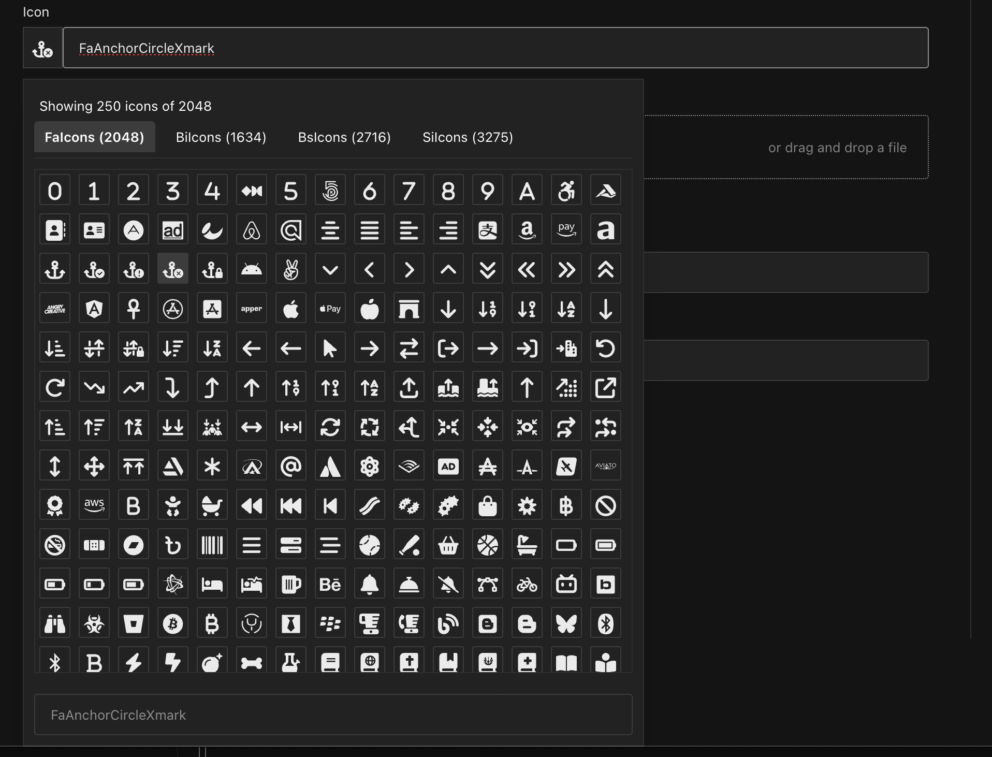Select the plain anchor icon
Viewport: 992px width, 757px height.
tap(54, 269)
